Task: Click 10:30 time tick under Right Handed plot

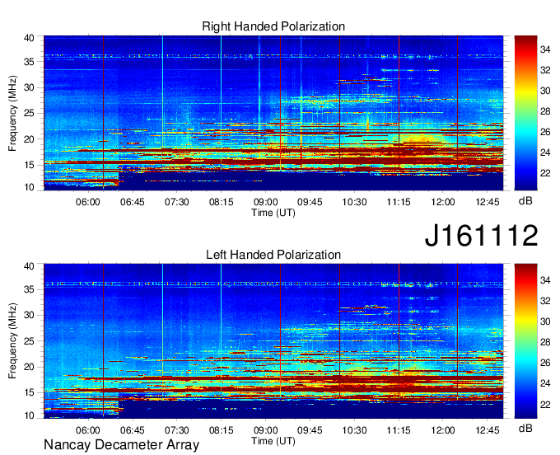Action: click(354, 202)
